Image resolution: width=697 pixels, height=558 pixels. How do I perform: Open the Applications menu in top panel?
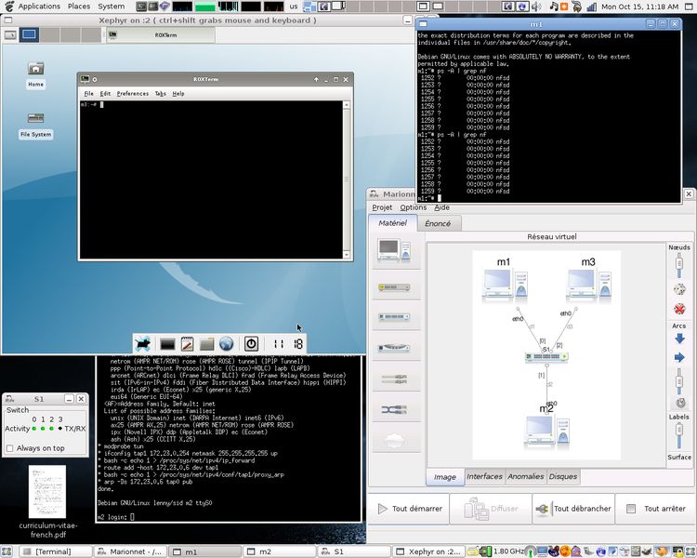tap(39, 7)
